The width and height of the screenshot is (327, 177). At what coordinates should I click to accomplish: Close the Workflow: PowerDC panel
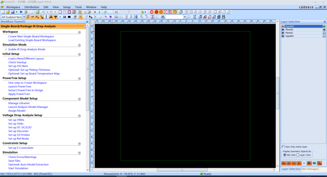tap(87, 22)
